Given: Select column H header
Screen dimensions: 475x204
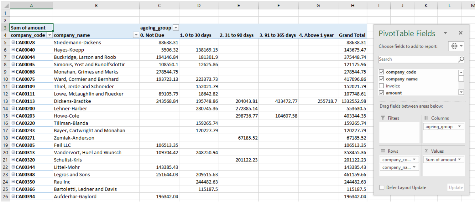Looking at the screenshot, I should [353, 5].
